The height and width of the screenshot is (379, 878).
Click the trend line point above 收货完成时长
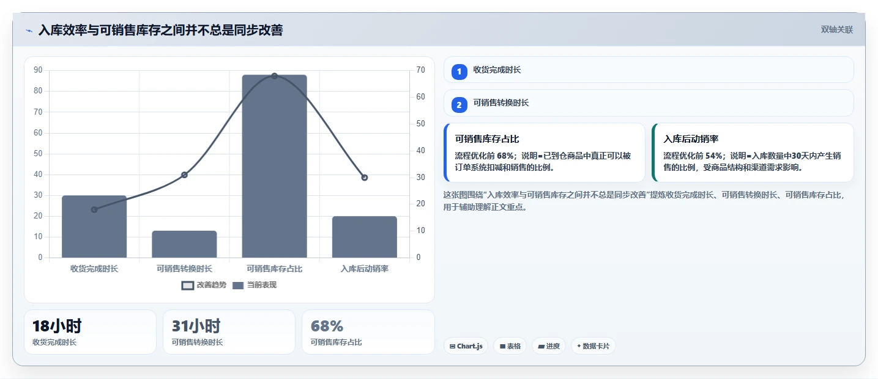94,210
